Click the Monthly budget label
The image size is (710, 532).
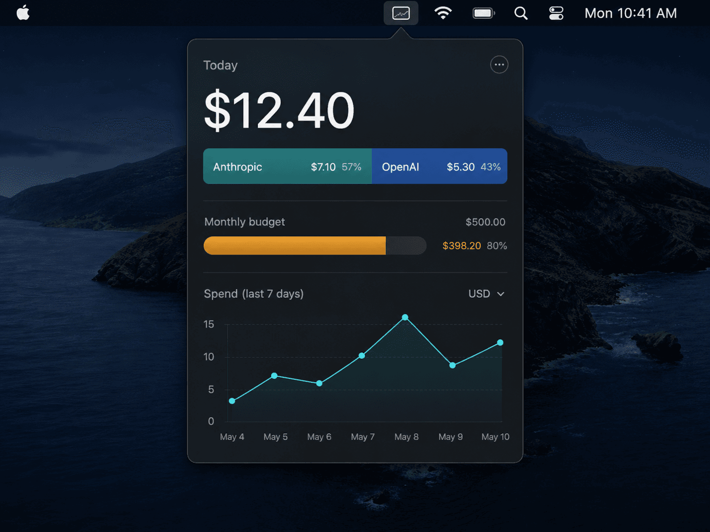[245, 222]
